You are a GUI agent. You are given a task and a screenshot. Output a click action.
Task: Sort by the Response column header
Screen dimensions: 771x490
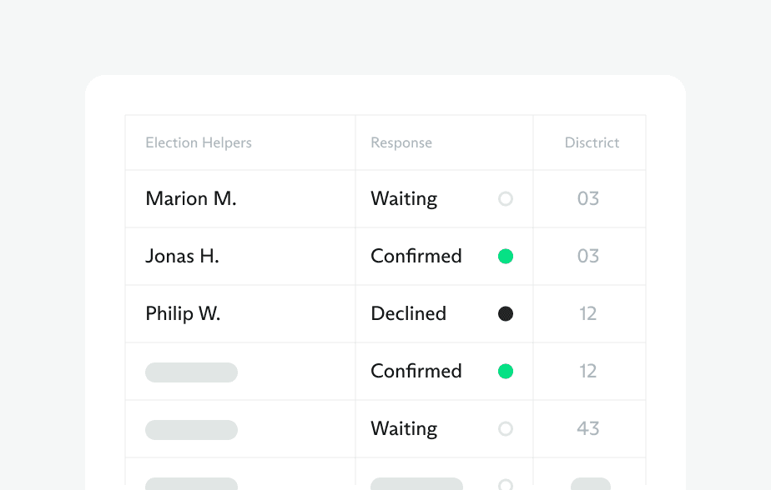click(401, 143)
